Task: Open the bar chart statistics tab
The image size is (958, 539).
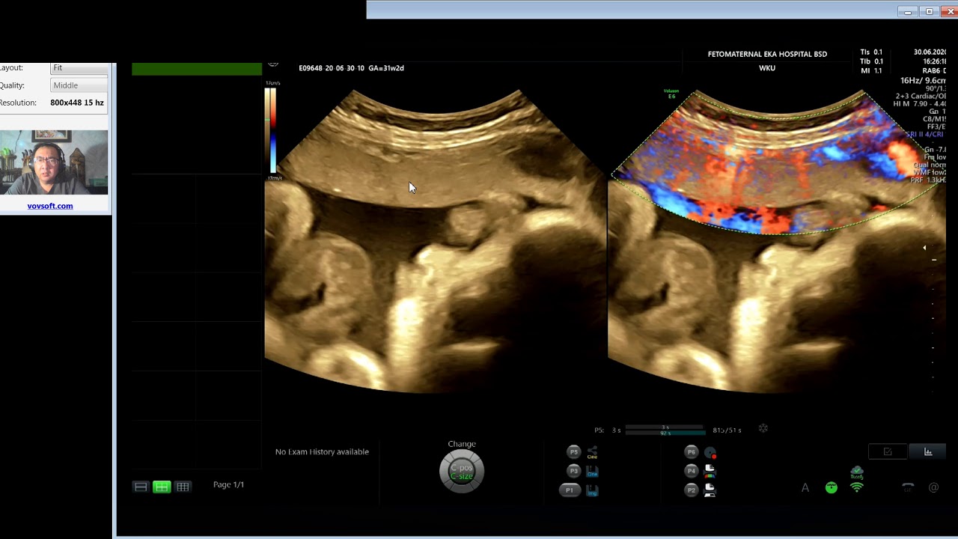Action: pyautogui.click(x=928, y=451)
